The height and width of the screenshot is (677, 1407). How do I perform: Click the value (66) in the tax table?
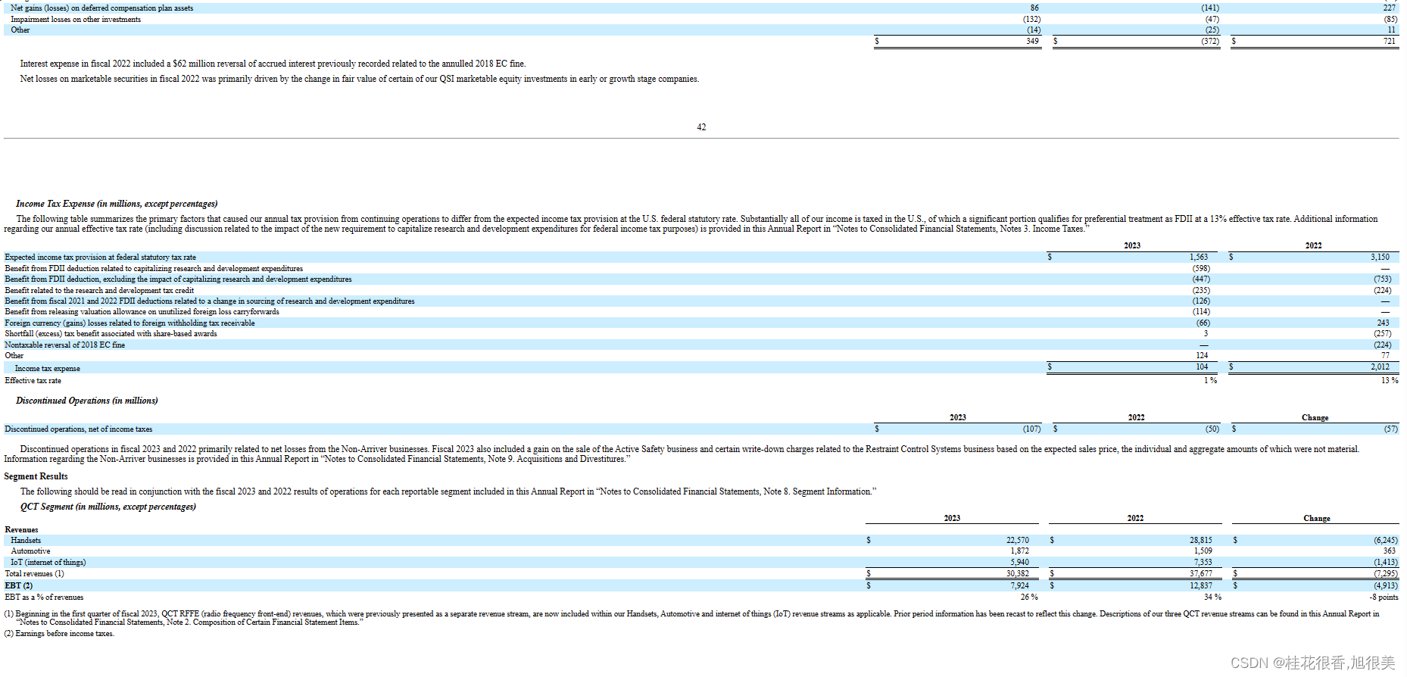pyautogui.click(x=1203, y=323)
